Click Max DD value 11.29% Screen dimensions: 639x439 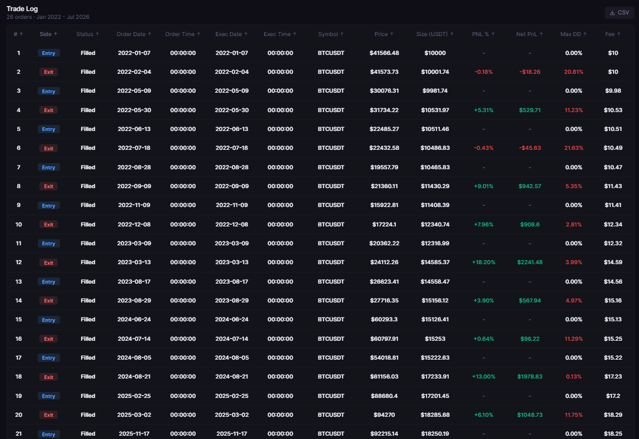[x=574, y=339]
